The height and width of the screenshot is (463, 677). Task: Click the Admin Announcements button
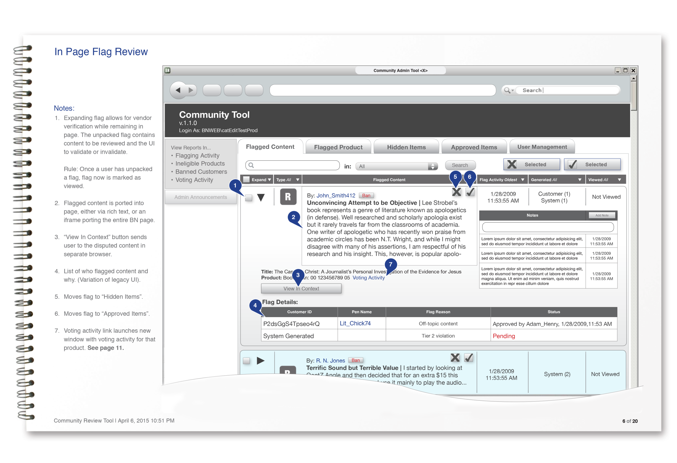pos(201,197)
